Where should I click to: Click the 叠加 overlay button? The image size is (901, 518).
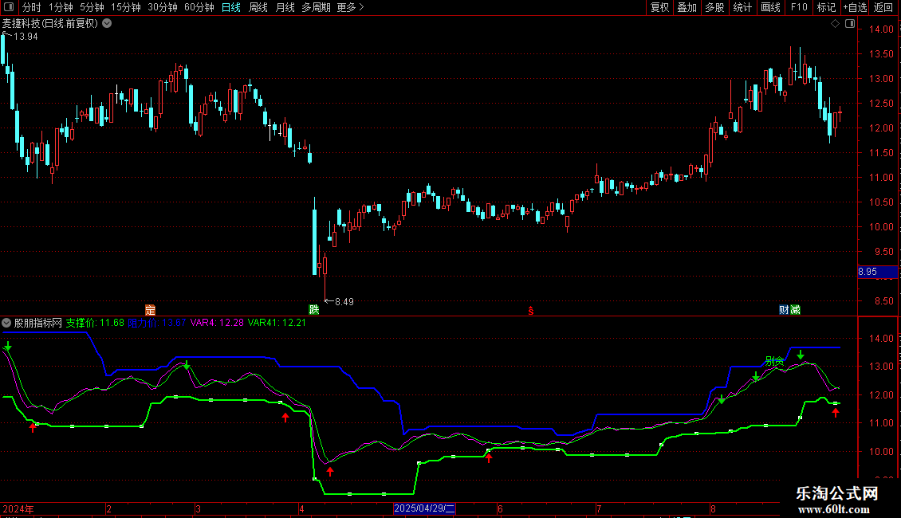687,7
